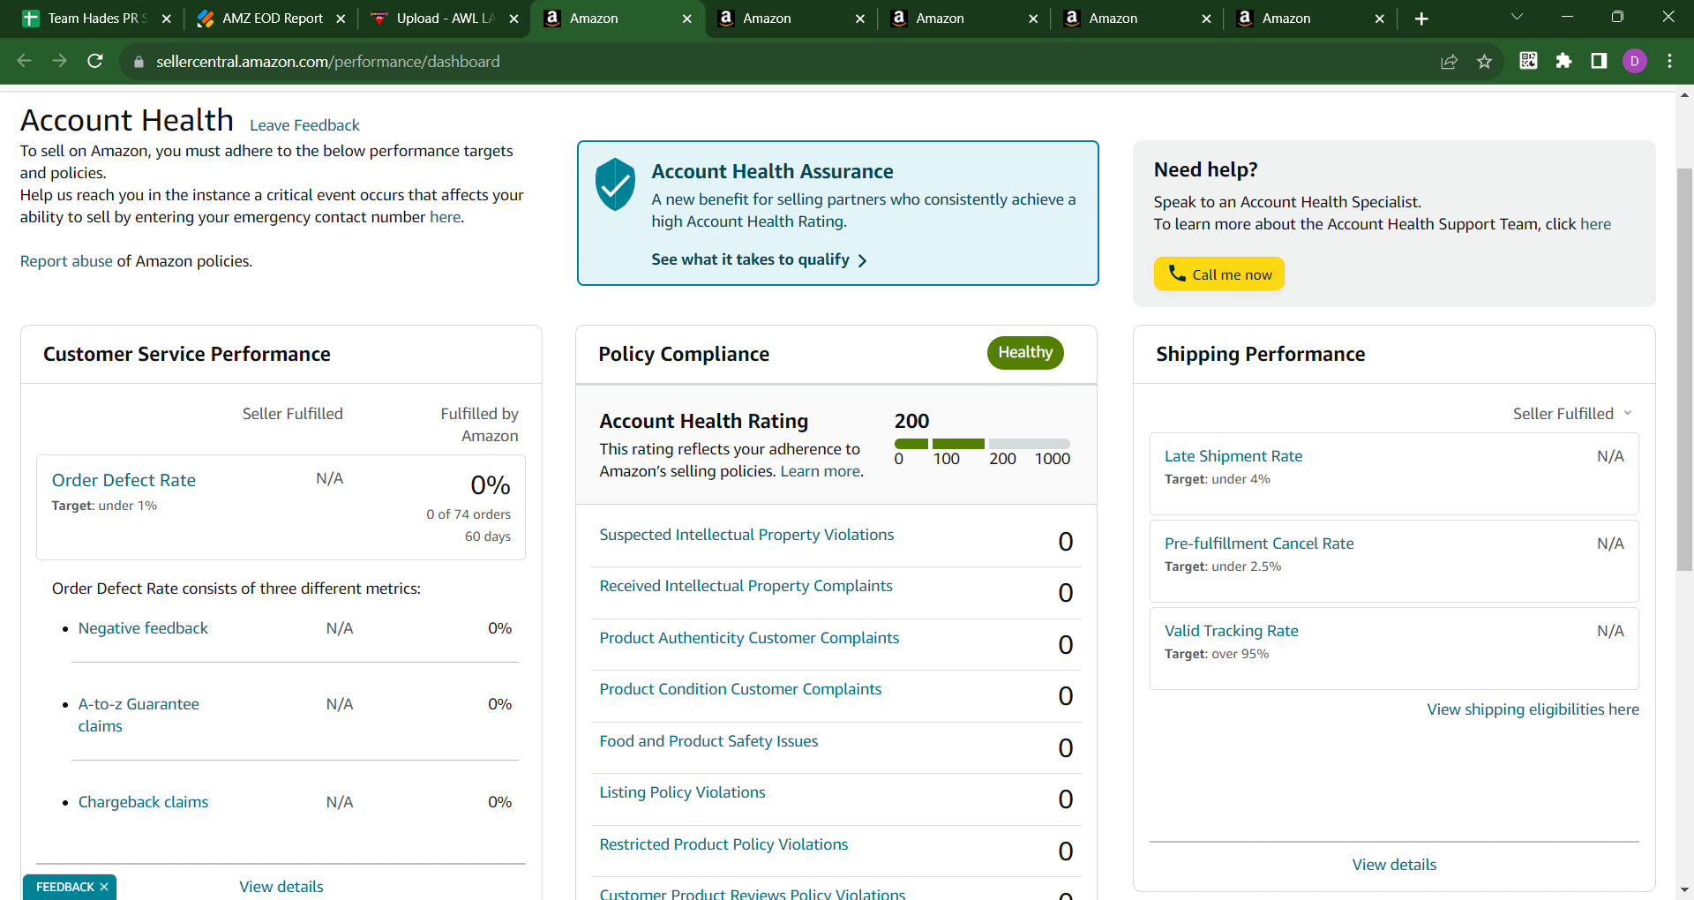Reload the Seller Central page
The image size is (1694, 900).
[x=95, y=61]
